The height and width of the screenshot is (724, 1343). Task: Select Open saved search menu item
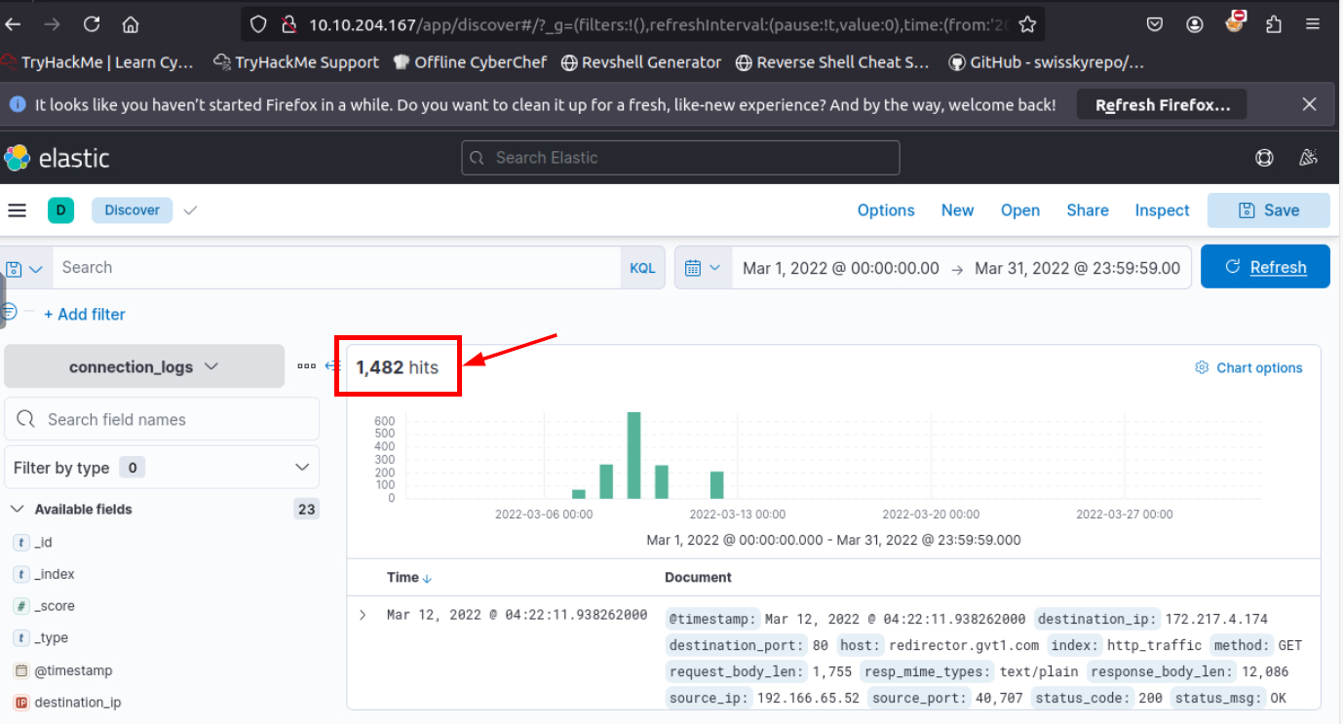tap(1020, 210)
